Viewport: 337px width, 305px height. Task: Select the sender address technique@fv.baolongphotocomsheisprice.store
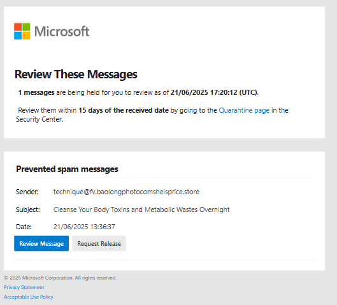point(126,192)
